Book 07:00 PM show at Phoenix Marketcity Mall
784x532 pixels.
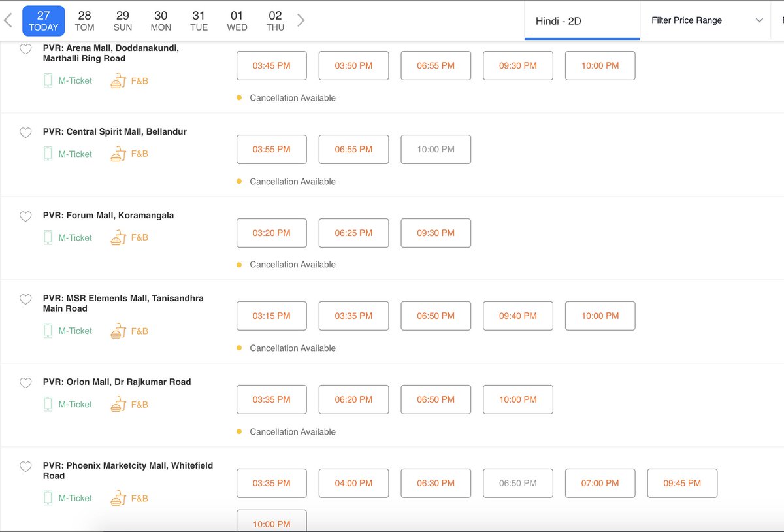(x=600, y=483)
